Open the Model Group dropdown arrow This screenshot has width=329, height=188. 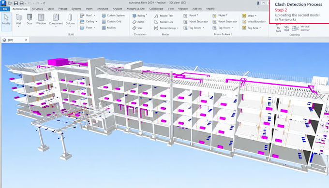[x=178, y=28]
